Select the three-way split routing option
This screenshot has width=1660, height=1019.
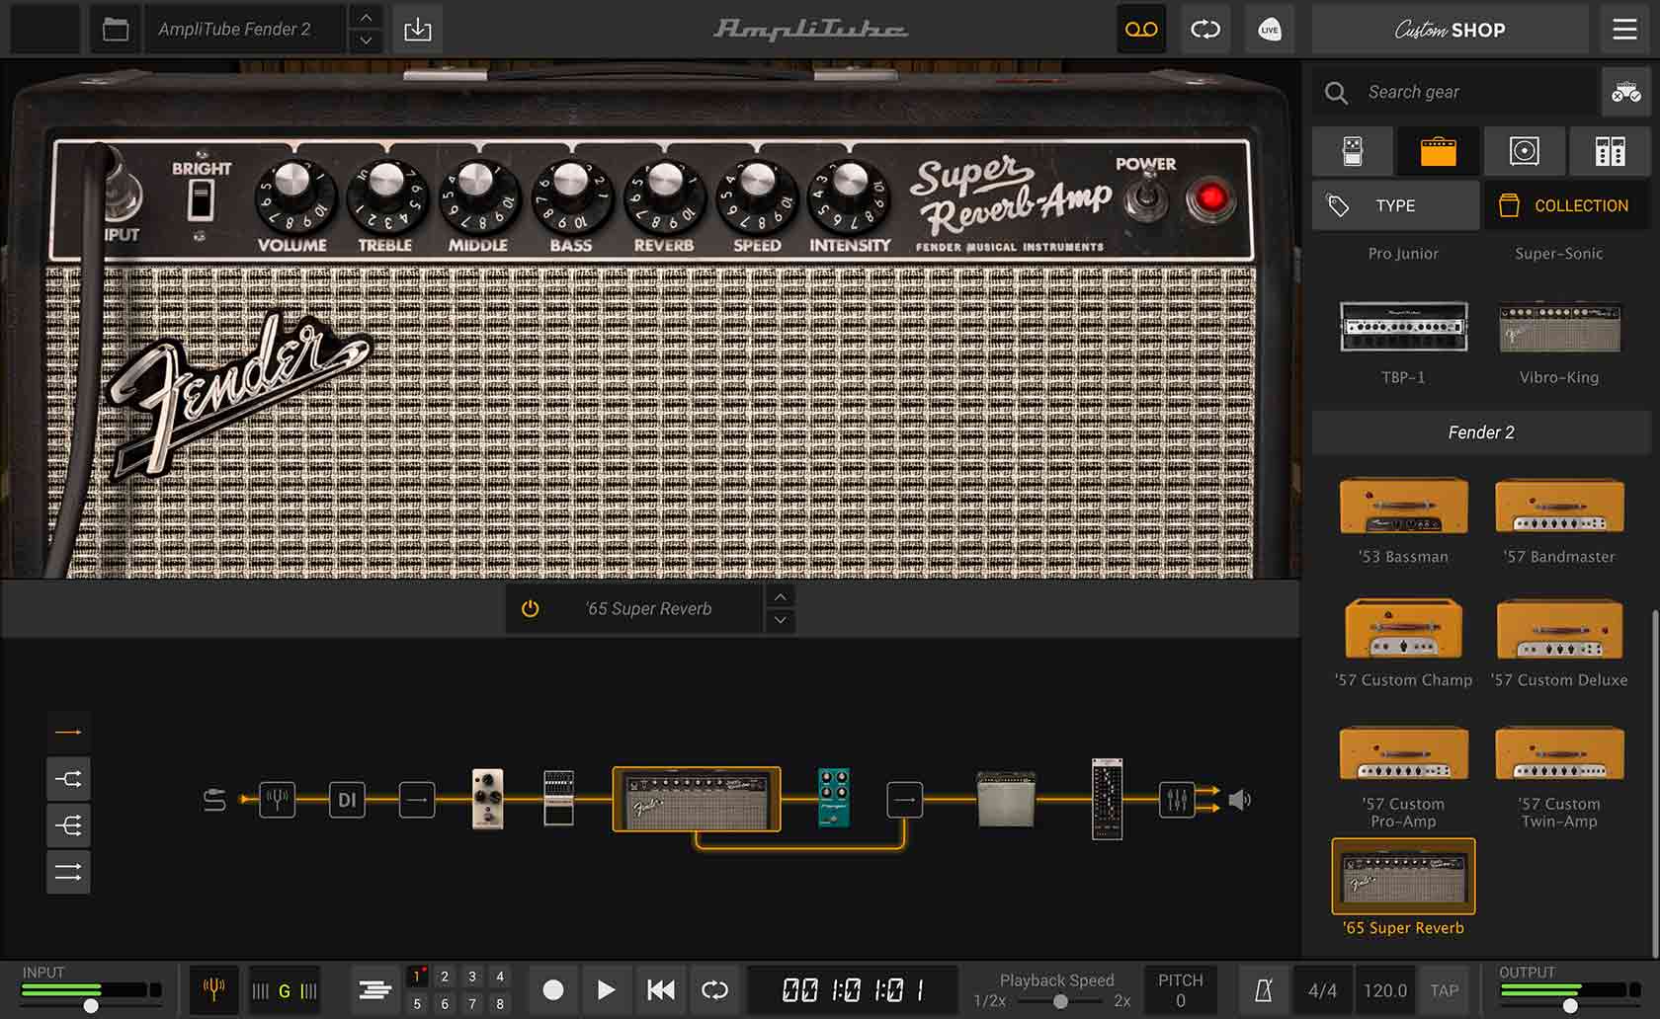[x=68, y=825]
